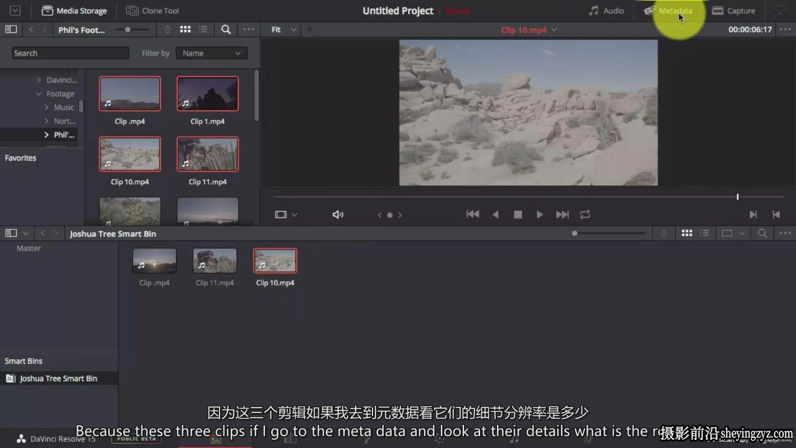Open the Audio panel
Screen dimensions: 796x448
606,11
